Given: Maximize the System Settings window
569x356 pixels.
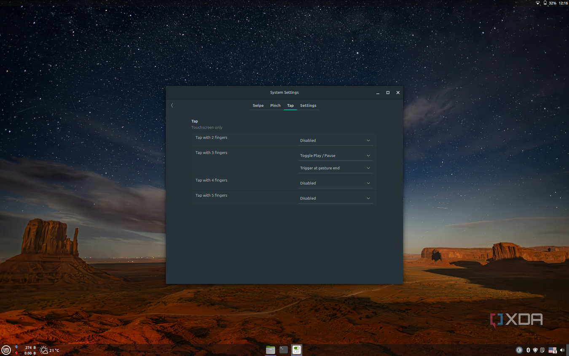Looking at the screenshot, I should point(388,92).
